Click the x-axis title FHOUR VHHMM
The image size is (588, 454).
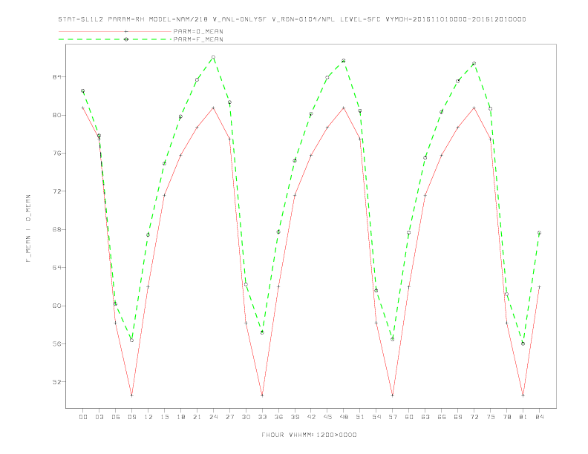point(309,435)
